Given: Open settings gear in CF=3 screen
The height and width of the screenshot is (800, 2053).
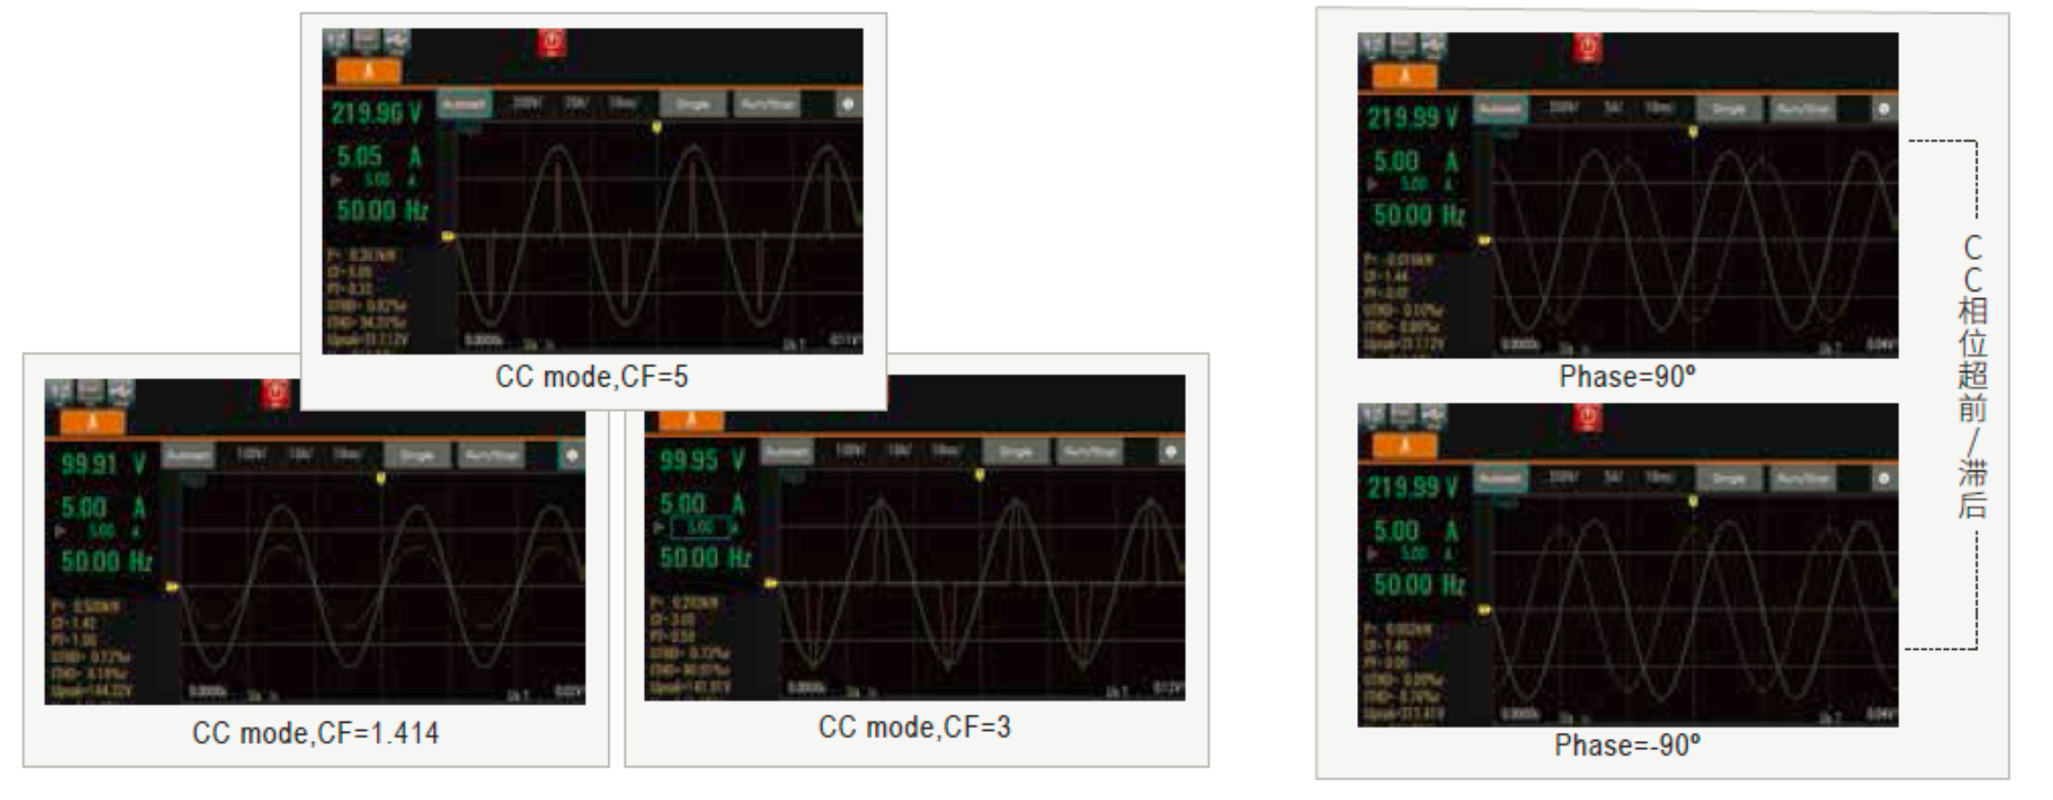Looking at the screenshot, I should point(1171,452).
